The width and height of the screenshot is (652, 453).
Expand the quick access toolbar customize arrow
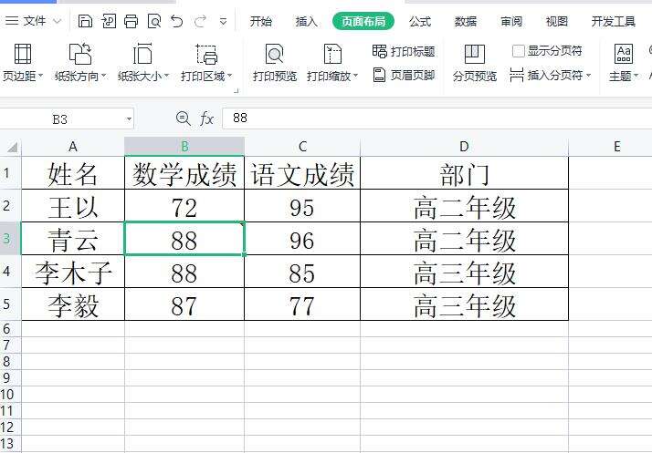pos(224,21)
